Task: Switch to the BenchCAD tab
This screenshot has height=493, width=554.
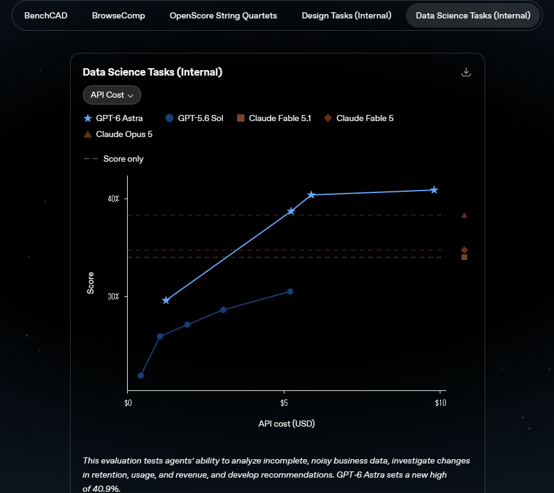Action: pos(46,15)
